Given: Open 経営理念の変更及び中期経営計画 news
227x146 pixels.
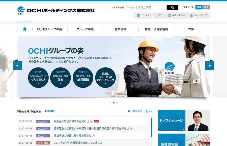Looking at the screenshot, I should pyautogui.click(x=91, y=128).
